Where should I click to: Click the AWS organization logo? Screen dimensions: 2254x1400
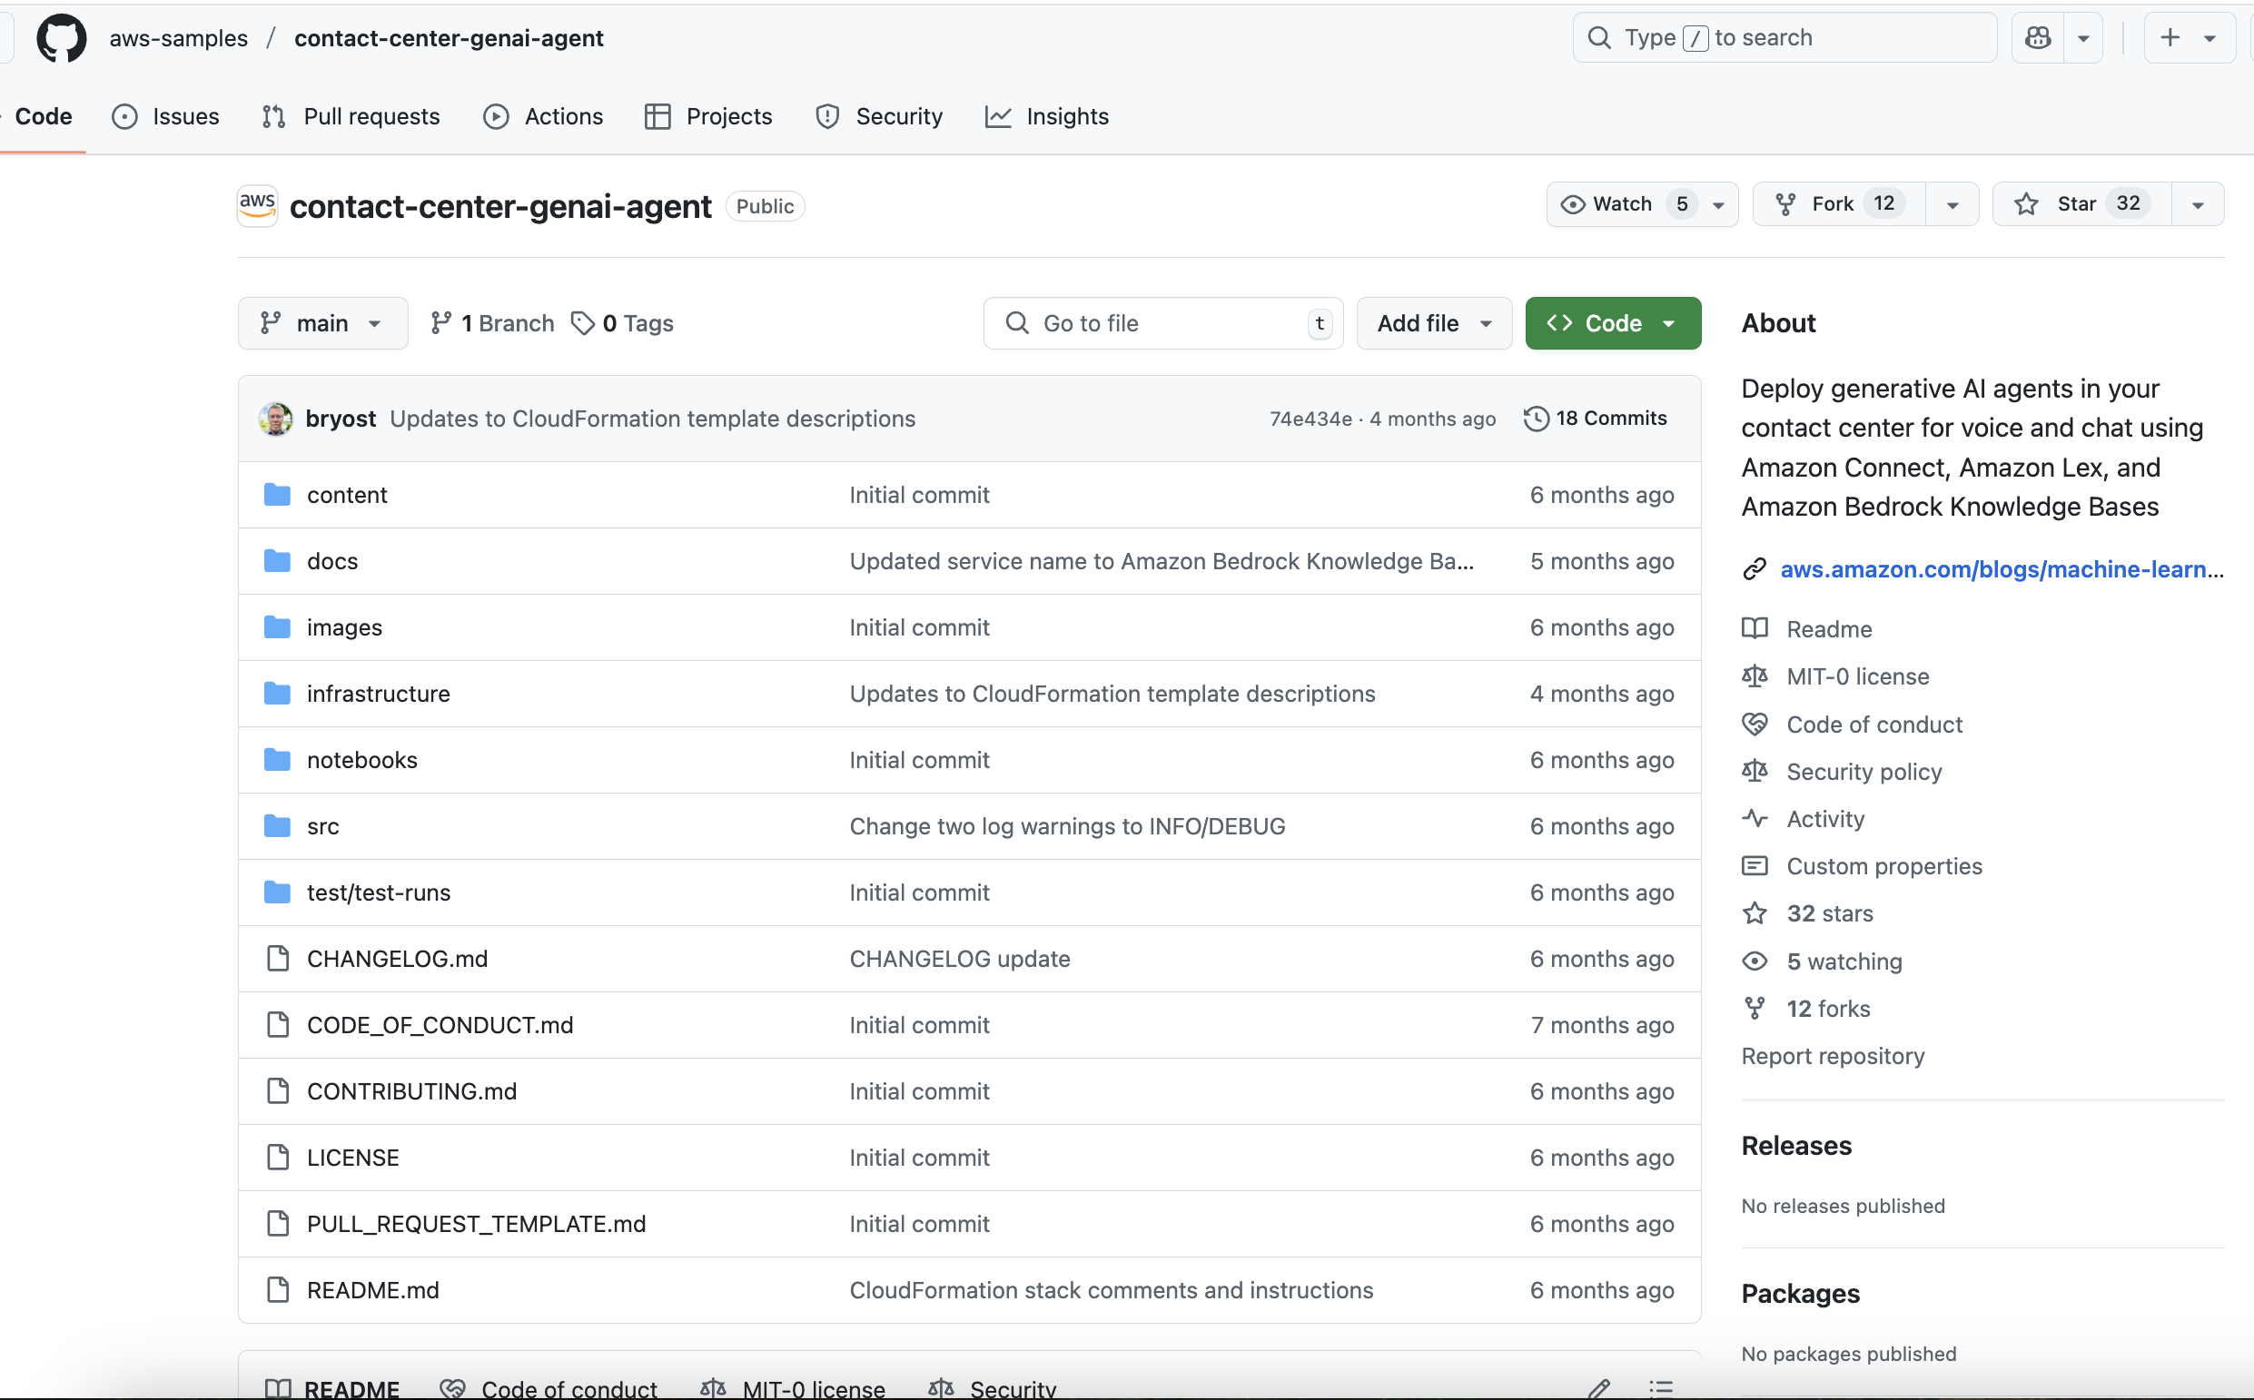[x=257, y=205]
